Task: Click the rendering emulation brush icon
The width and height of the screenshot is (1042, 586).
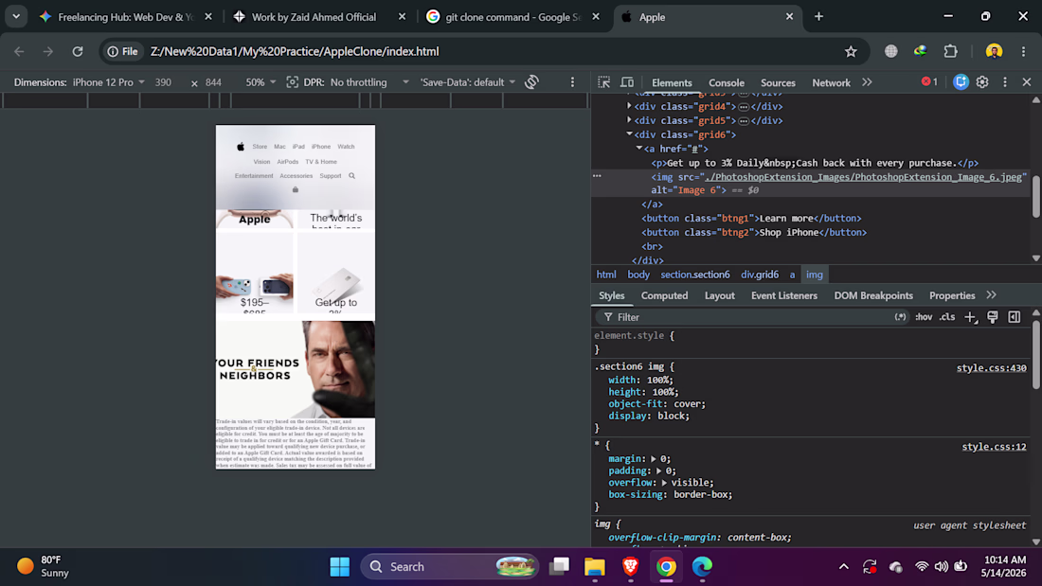Action: [992, 317]
